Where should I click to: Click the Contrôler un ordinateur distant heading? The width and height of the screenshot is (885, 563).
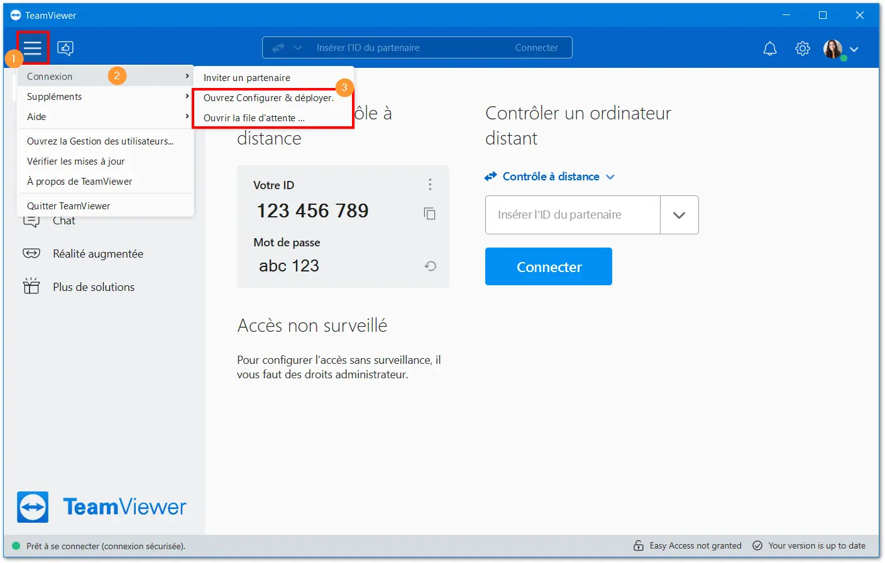point(578,126)
